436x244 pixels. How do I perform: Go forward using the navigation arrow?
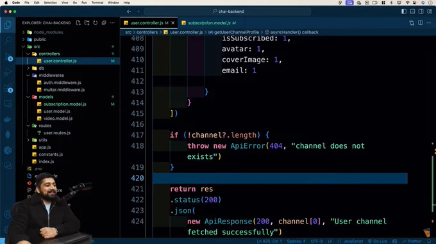pos(138,12)
